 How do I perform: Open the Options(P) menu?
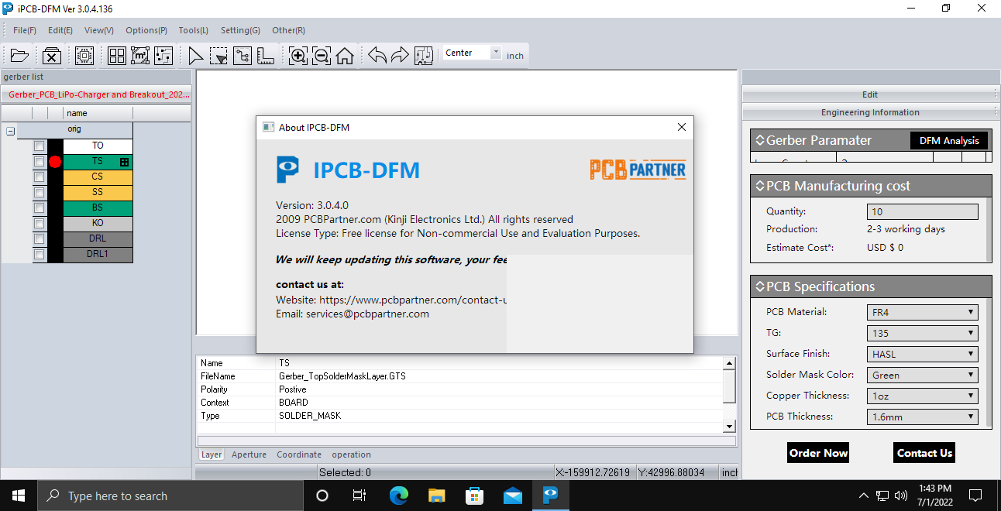[146, 30]
